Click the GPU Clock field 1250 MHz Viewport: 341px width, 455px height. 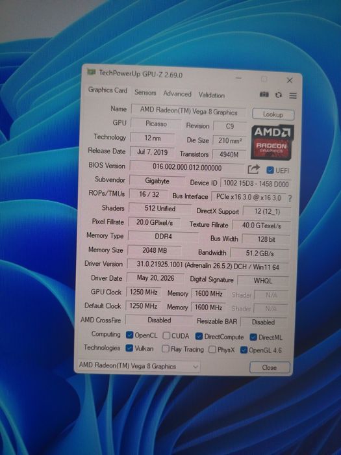[144, 292]
